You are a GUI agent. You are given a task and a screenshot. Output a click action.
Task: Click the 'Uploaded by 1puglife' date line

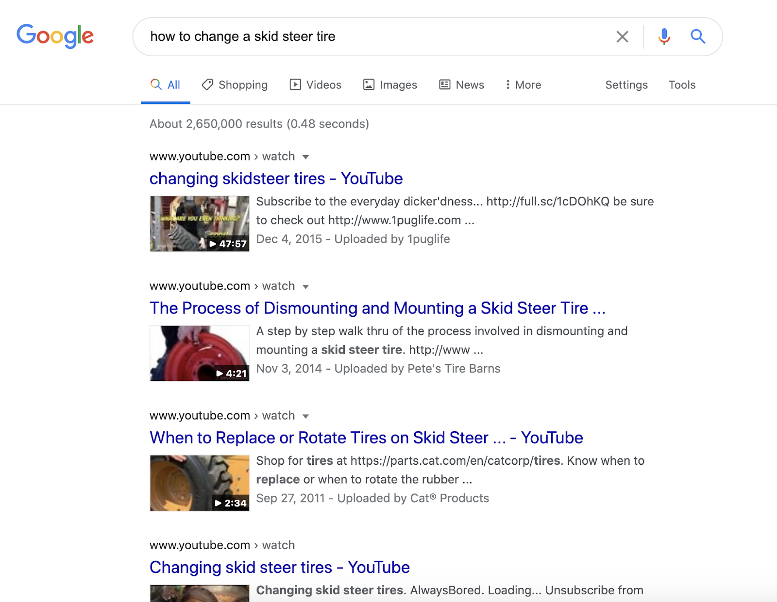[x=353, y=239]
